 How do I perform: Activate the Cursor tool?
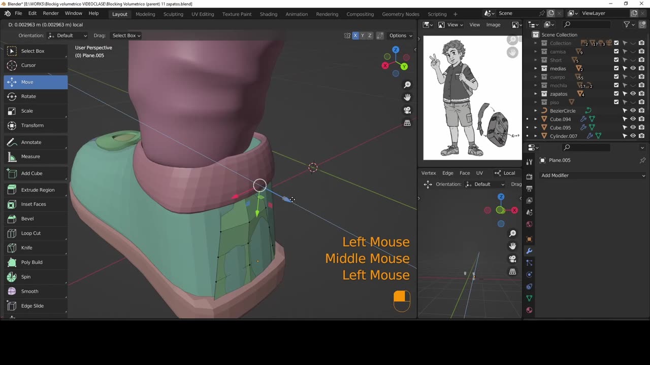tap(36, 65)
